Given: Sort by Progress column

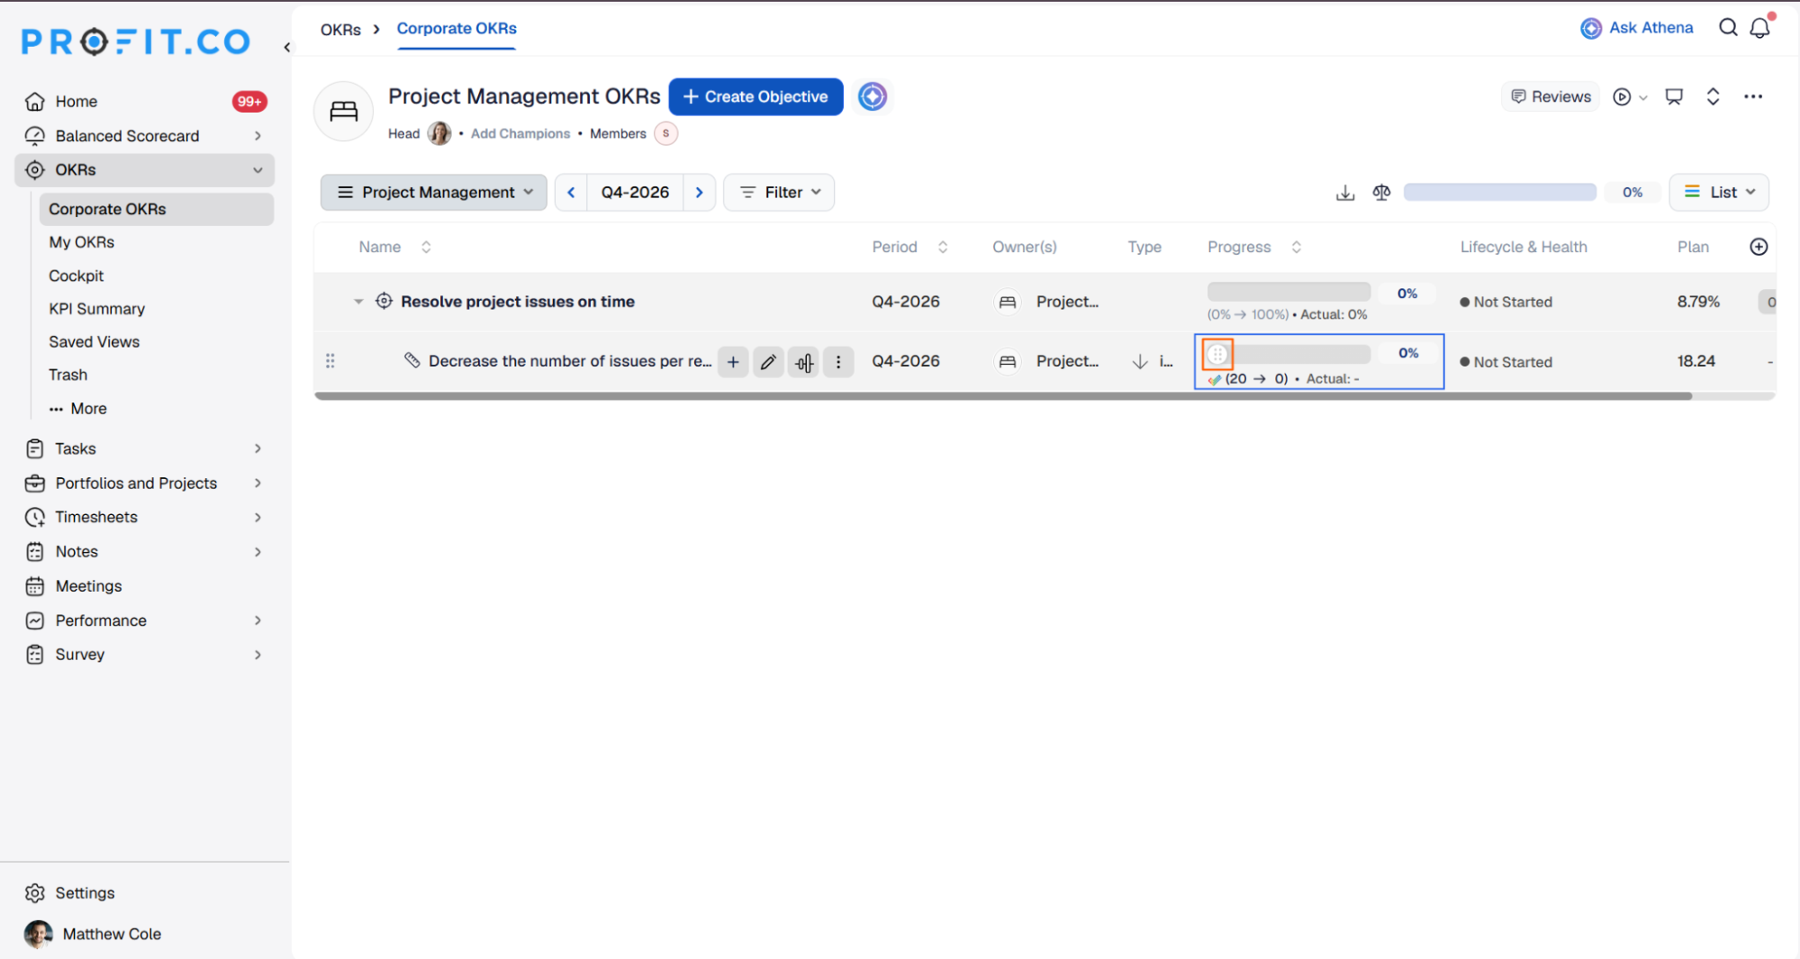Looking at the screenshot, I should pyautogui.click(x=1296, y=247).
